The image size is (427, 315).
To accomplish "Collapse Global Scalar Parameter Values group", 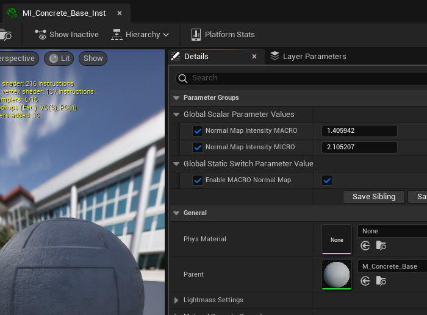I will [176, 115].
